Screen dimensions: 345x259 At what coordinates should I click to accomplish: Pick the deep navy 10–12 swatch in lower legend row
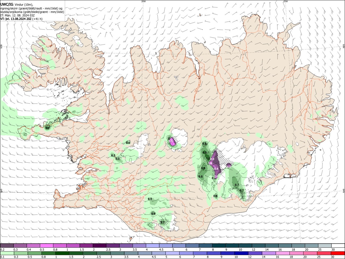(241, 253)
